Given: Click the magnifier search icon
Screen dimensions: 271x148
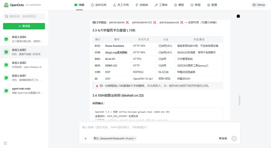Looking at the screenshot, I should [7, 16].
